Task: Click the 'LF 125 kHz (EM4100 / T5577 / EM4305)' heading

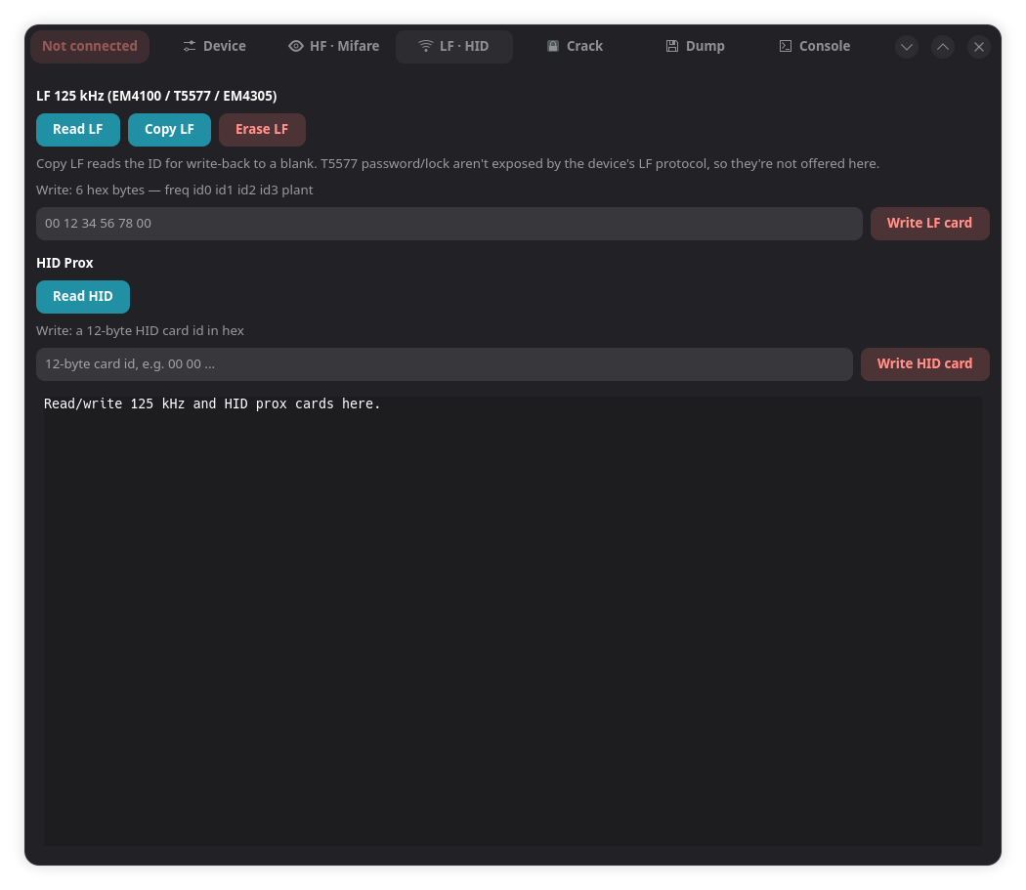Action: (x=156, y=96)
